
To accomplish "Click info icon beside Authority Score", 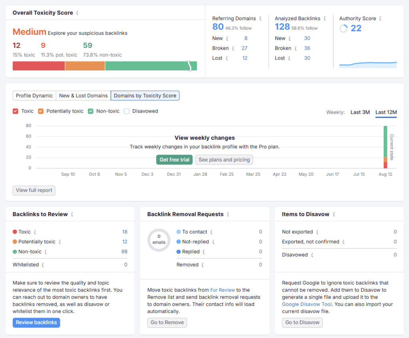I will tap(380, 18).
